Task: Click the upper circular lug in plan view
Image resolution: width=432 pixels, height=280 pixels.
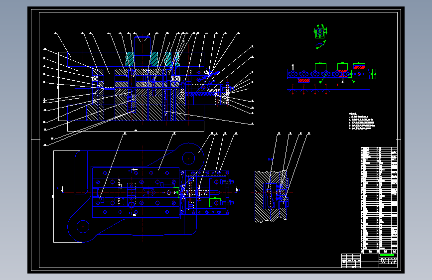Action: tap(189, 158)
